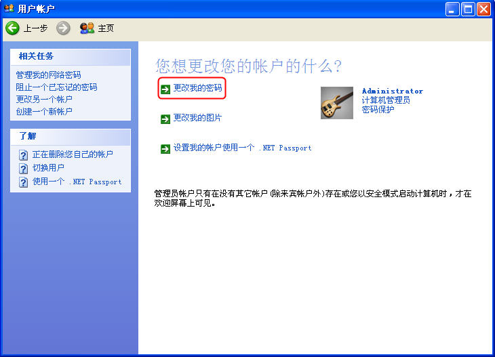Click 上一步 back label

pyautogui.click(x=35, y=28)
